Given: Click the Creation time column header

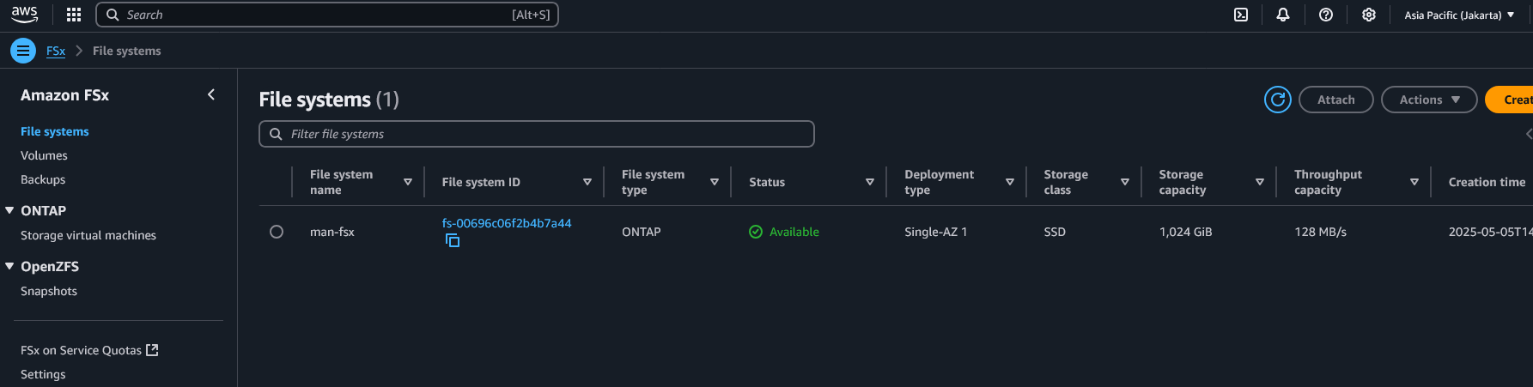Looking at the screenshot, I should tap(1487, 182).
